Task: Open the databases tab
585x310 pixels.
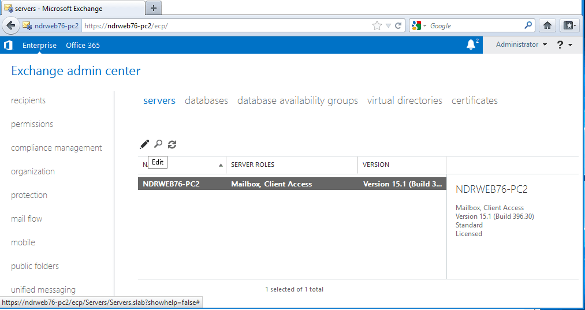Action: (x=206, y=100)
